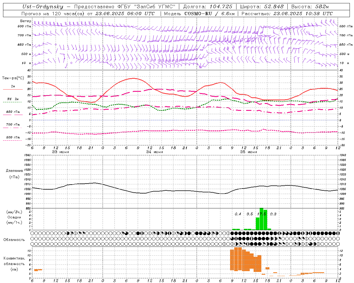Click the '25 июня' date label

[249, 152]
